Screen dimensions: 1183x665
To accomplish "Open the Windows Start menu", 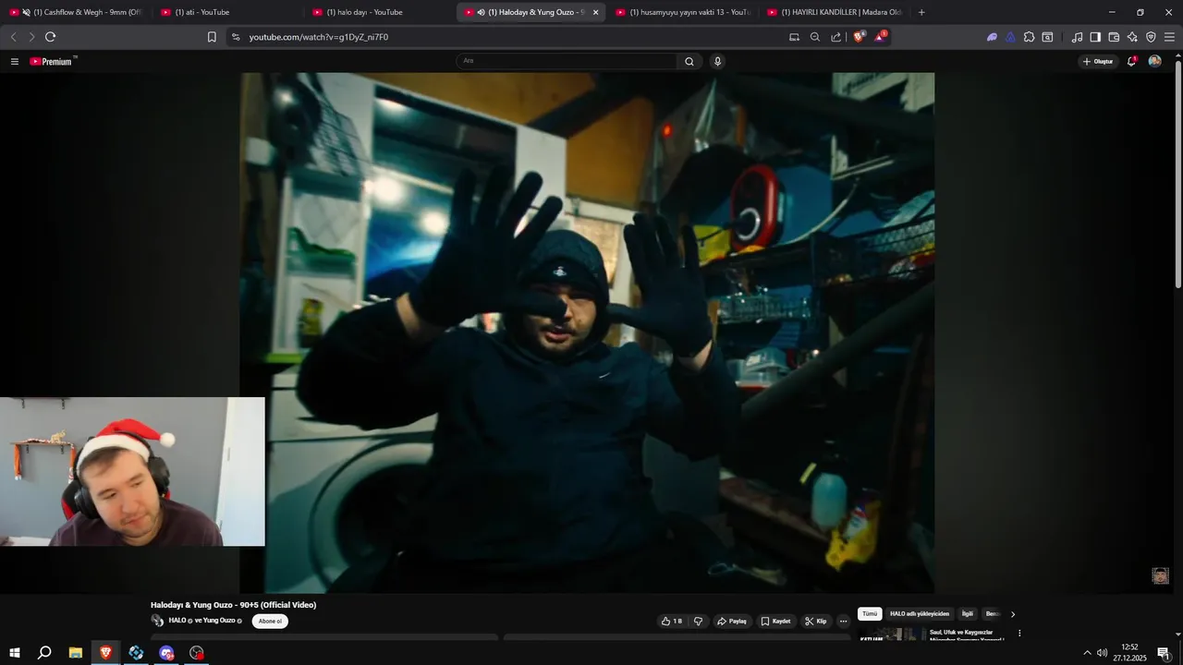I will (x=15, y=653).
